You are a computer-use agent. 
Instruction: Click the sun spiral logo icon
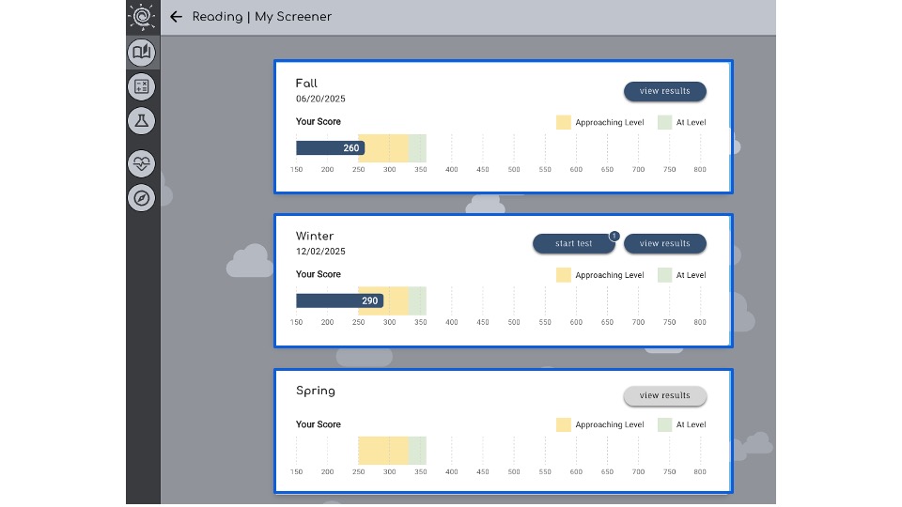tap(142, 16)
